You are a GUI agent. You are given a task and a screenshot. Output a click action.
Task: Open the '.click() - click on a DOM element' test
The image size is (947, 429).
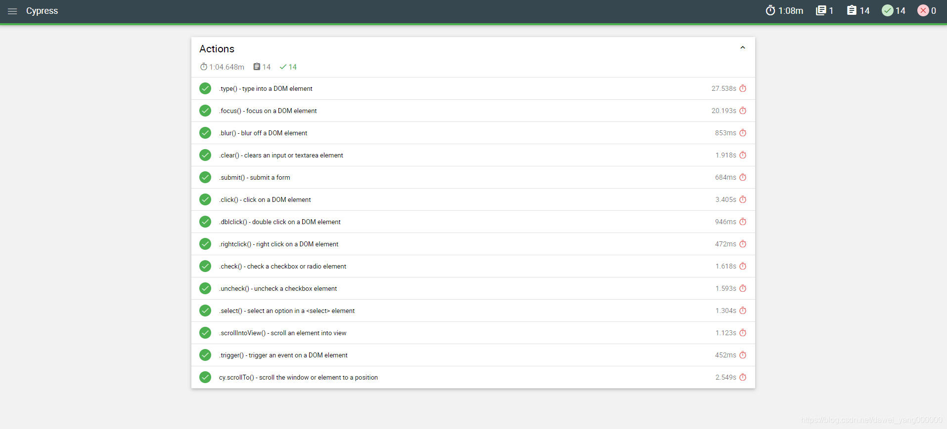[x=473, y=199]
